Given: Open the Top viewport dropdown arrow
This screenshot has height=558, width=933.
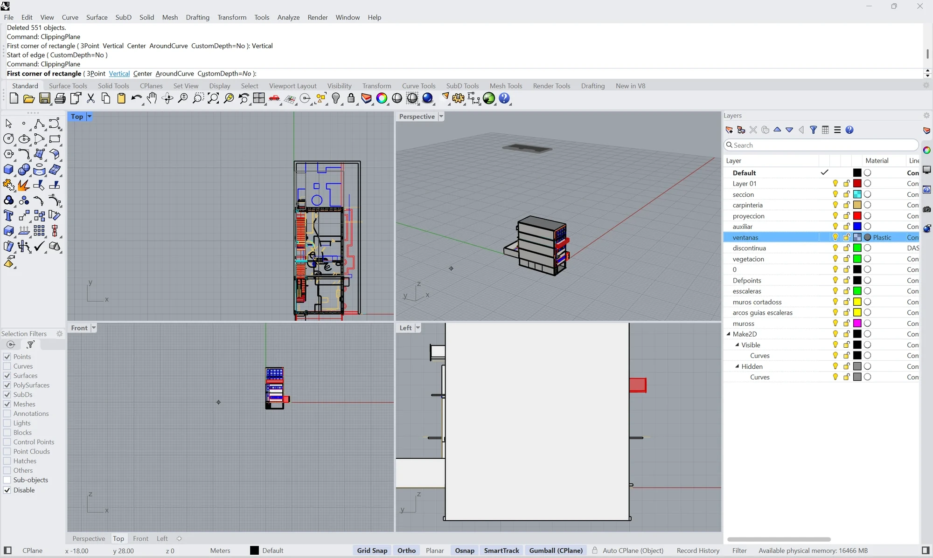Looking at the screenshot, I should [x=90, y=117].
